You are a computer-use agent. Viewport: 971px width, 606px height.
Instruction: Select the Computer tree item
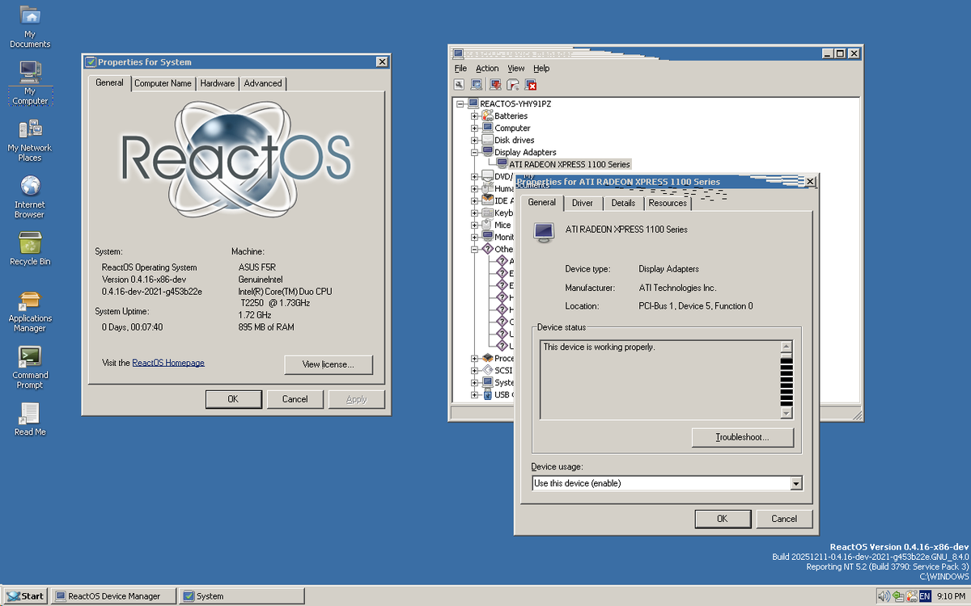point(512,128)
